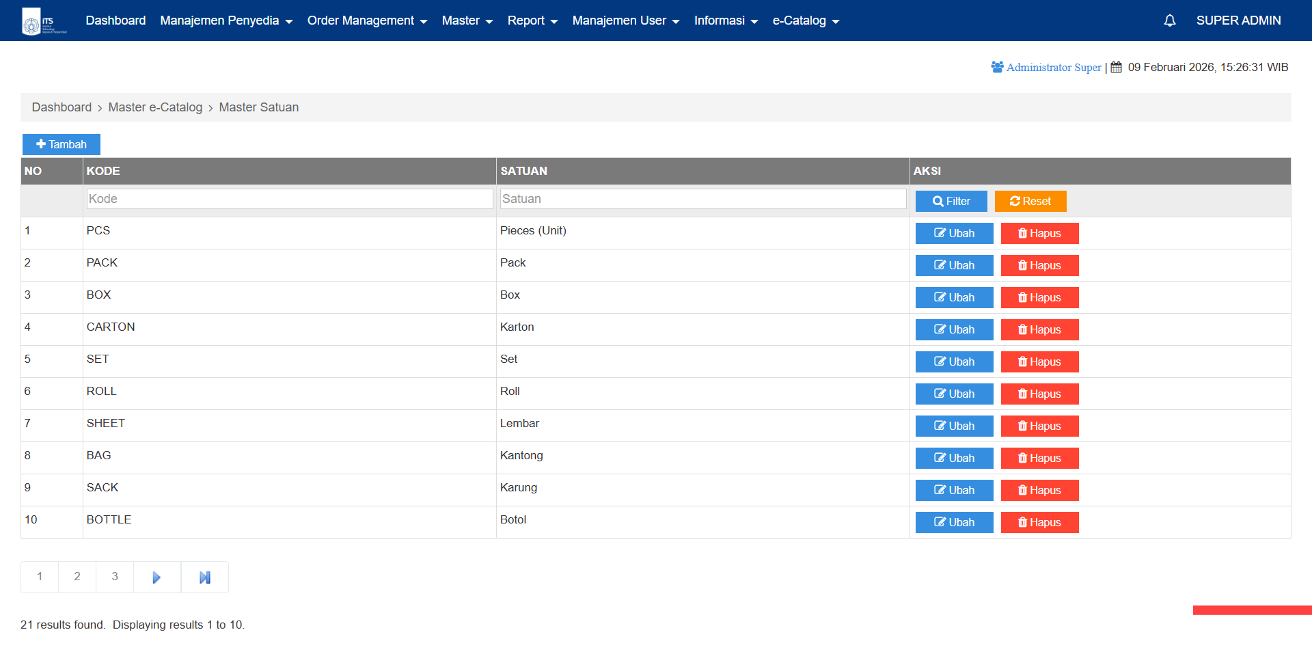The width and height of the screenshot is (1312, 667).
Task: Delete the PCS unit row
Action: tap(1039, 233)
